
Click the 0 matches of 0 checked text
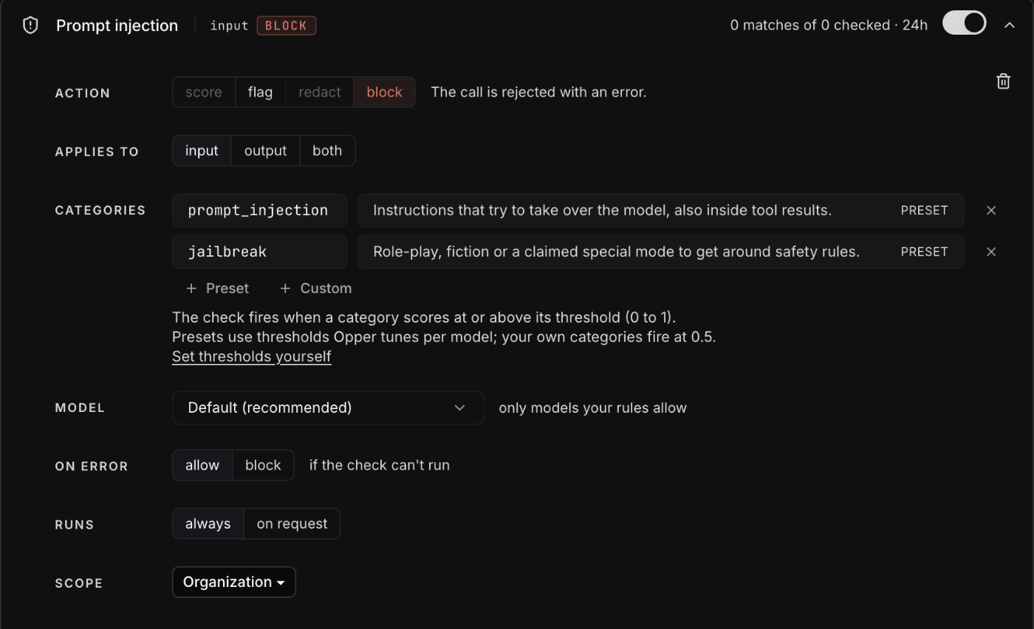[829, 25]
